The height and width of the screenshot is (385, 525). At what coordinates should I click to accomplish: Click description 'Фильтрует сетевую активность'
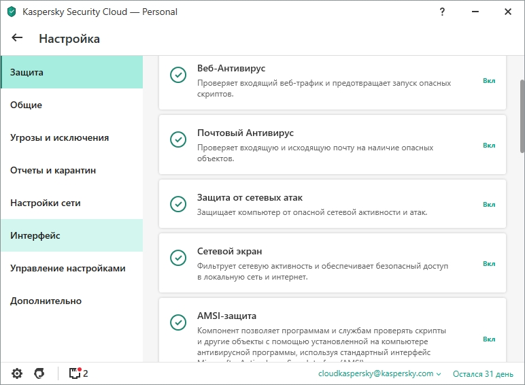pyautogui.click(x=322, y=271)
